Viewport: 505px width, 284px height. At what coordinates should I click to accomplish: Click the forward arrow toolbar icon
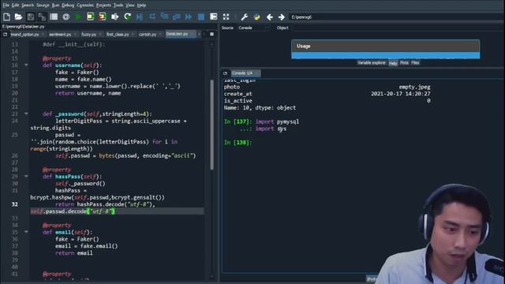click(282, 17)
